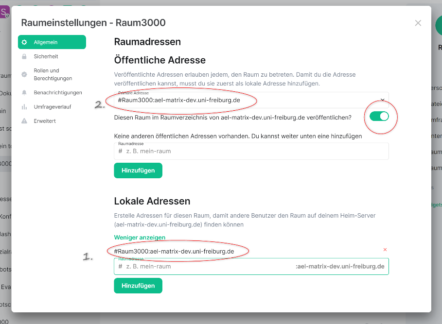Select the local address #Raum3000:ael-matrix-dev.uni-freiburg.de text
The image size is (442, 324).
coord(174,251)
